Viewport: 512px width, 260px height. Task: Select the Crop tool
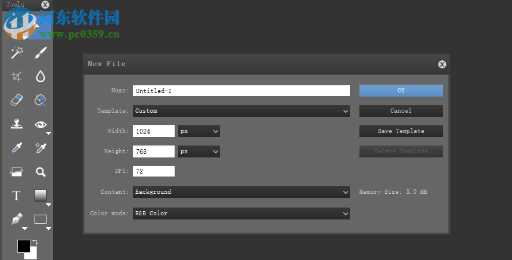click(x=17, y=76)
